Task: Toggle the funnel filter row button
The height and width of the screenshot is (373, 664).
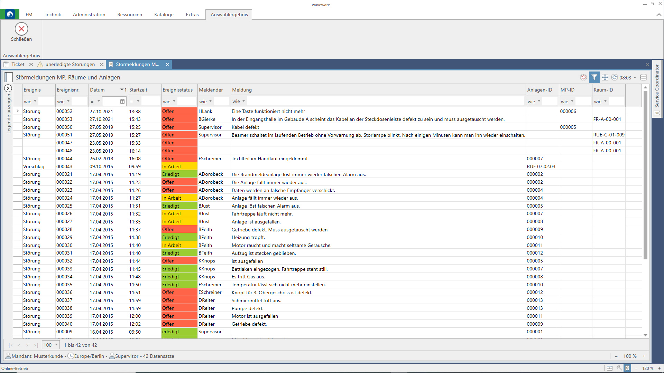Action: pos(594,77)
